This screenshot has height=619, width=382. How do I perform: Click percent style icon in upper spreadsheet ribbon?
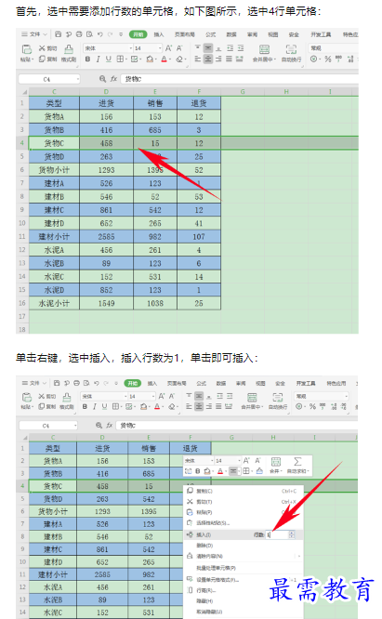(327, 59)
